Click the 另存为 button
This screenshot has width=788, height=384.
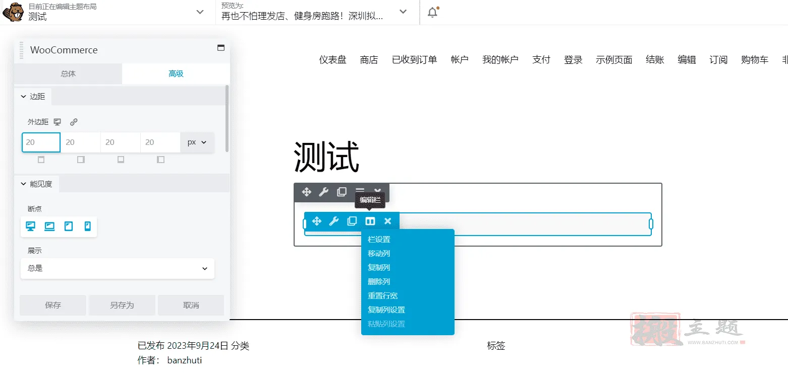coord(122,305)
